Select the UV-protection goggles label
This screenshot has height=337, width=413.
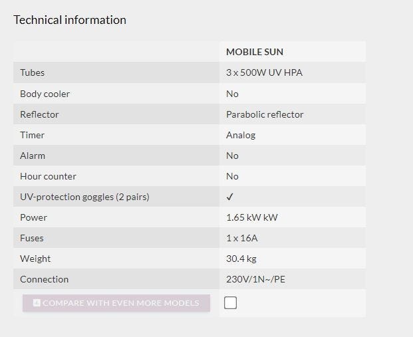tap(84, 197)
